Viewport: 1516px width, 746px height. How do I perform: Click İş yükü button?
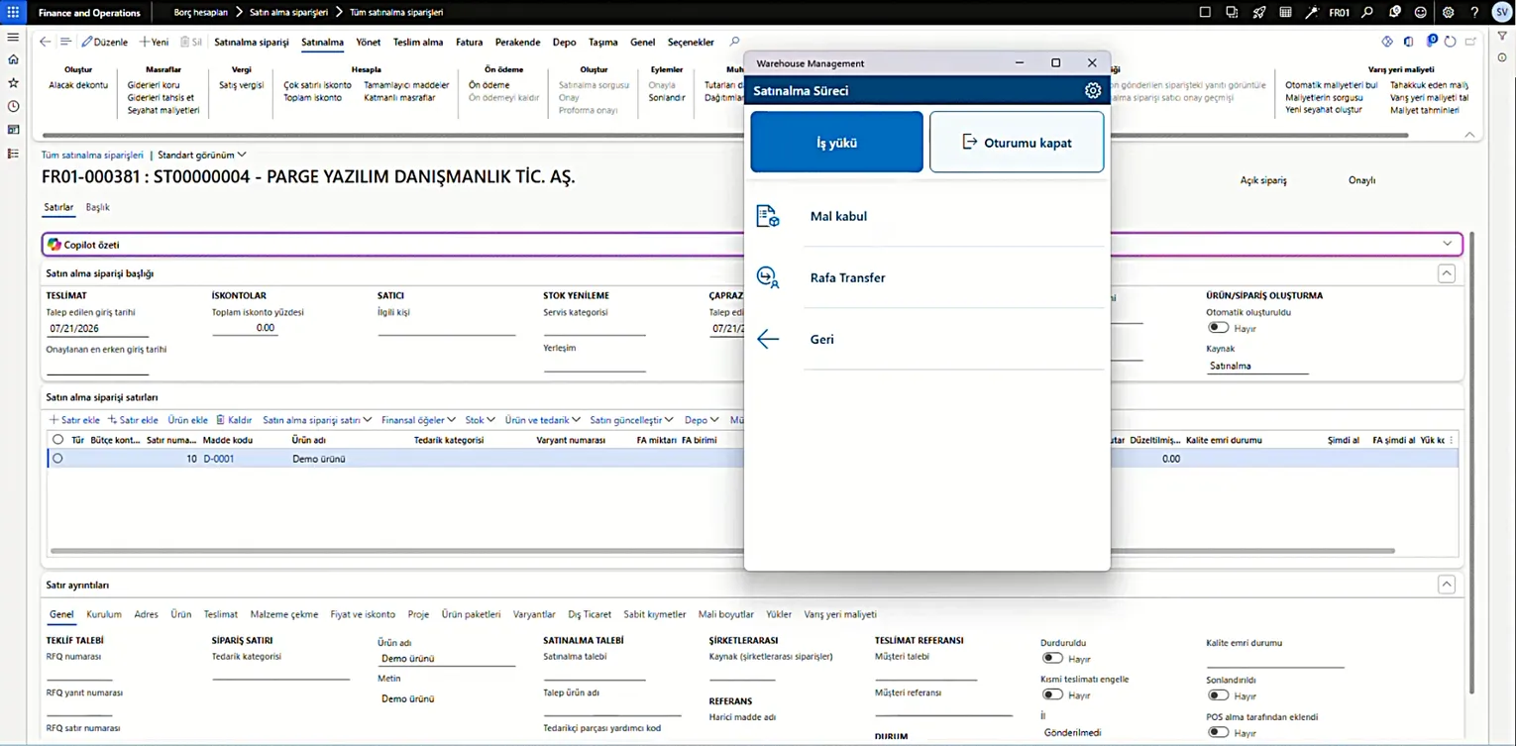pyautogui.click(x=836, y=142)
